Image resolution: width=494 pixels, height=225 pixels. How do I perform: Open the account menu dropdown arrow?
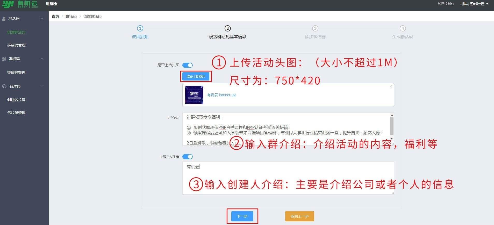487,4
